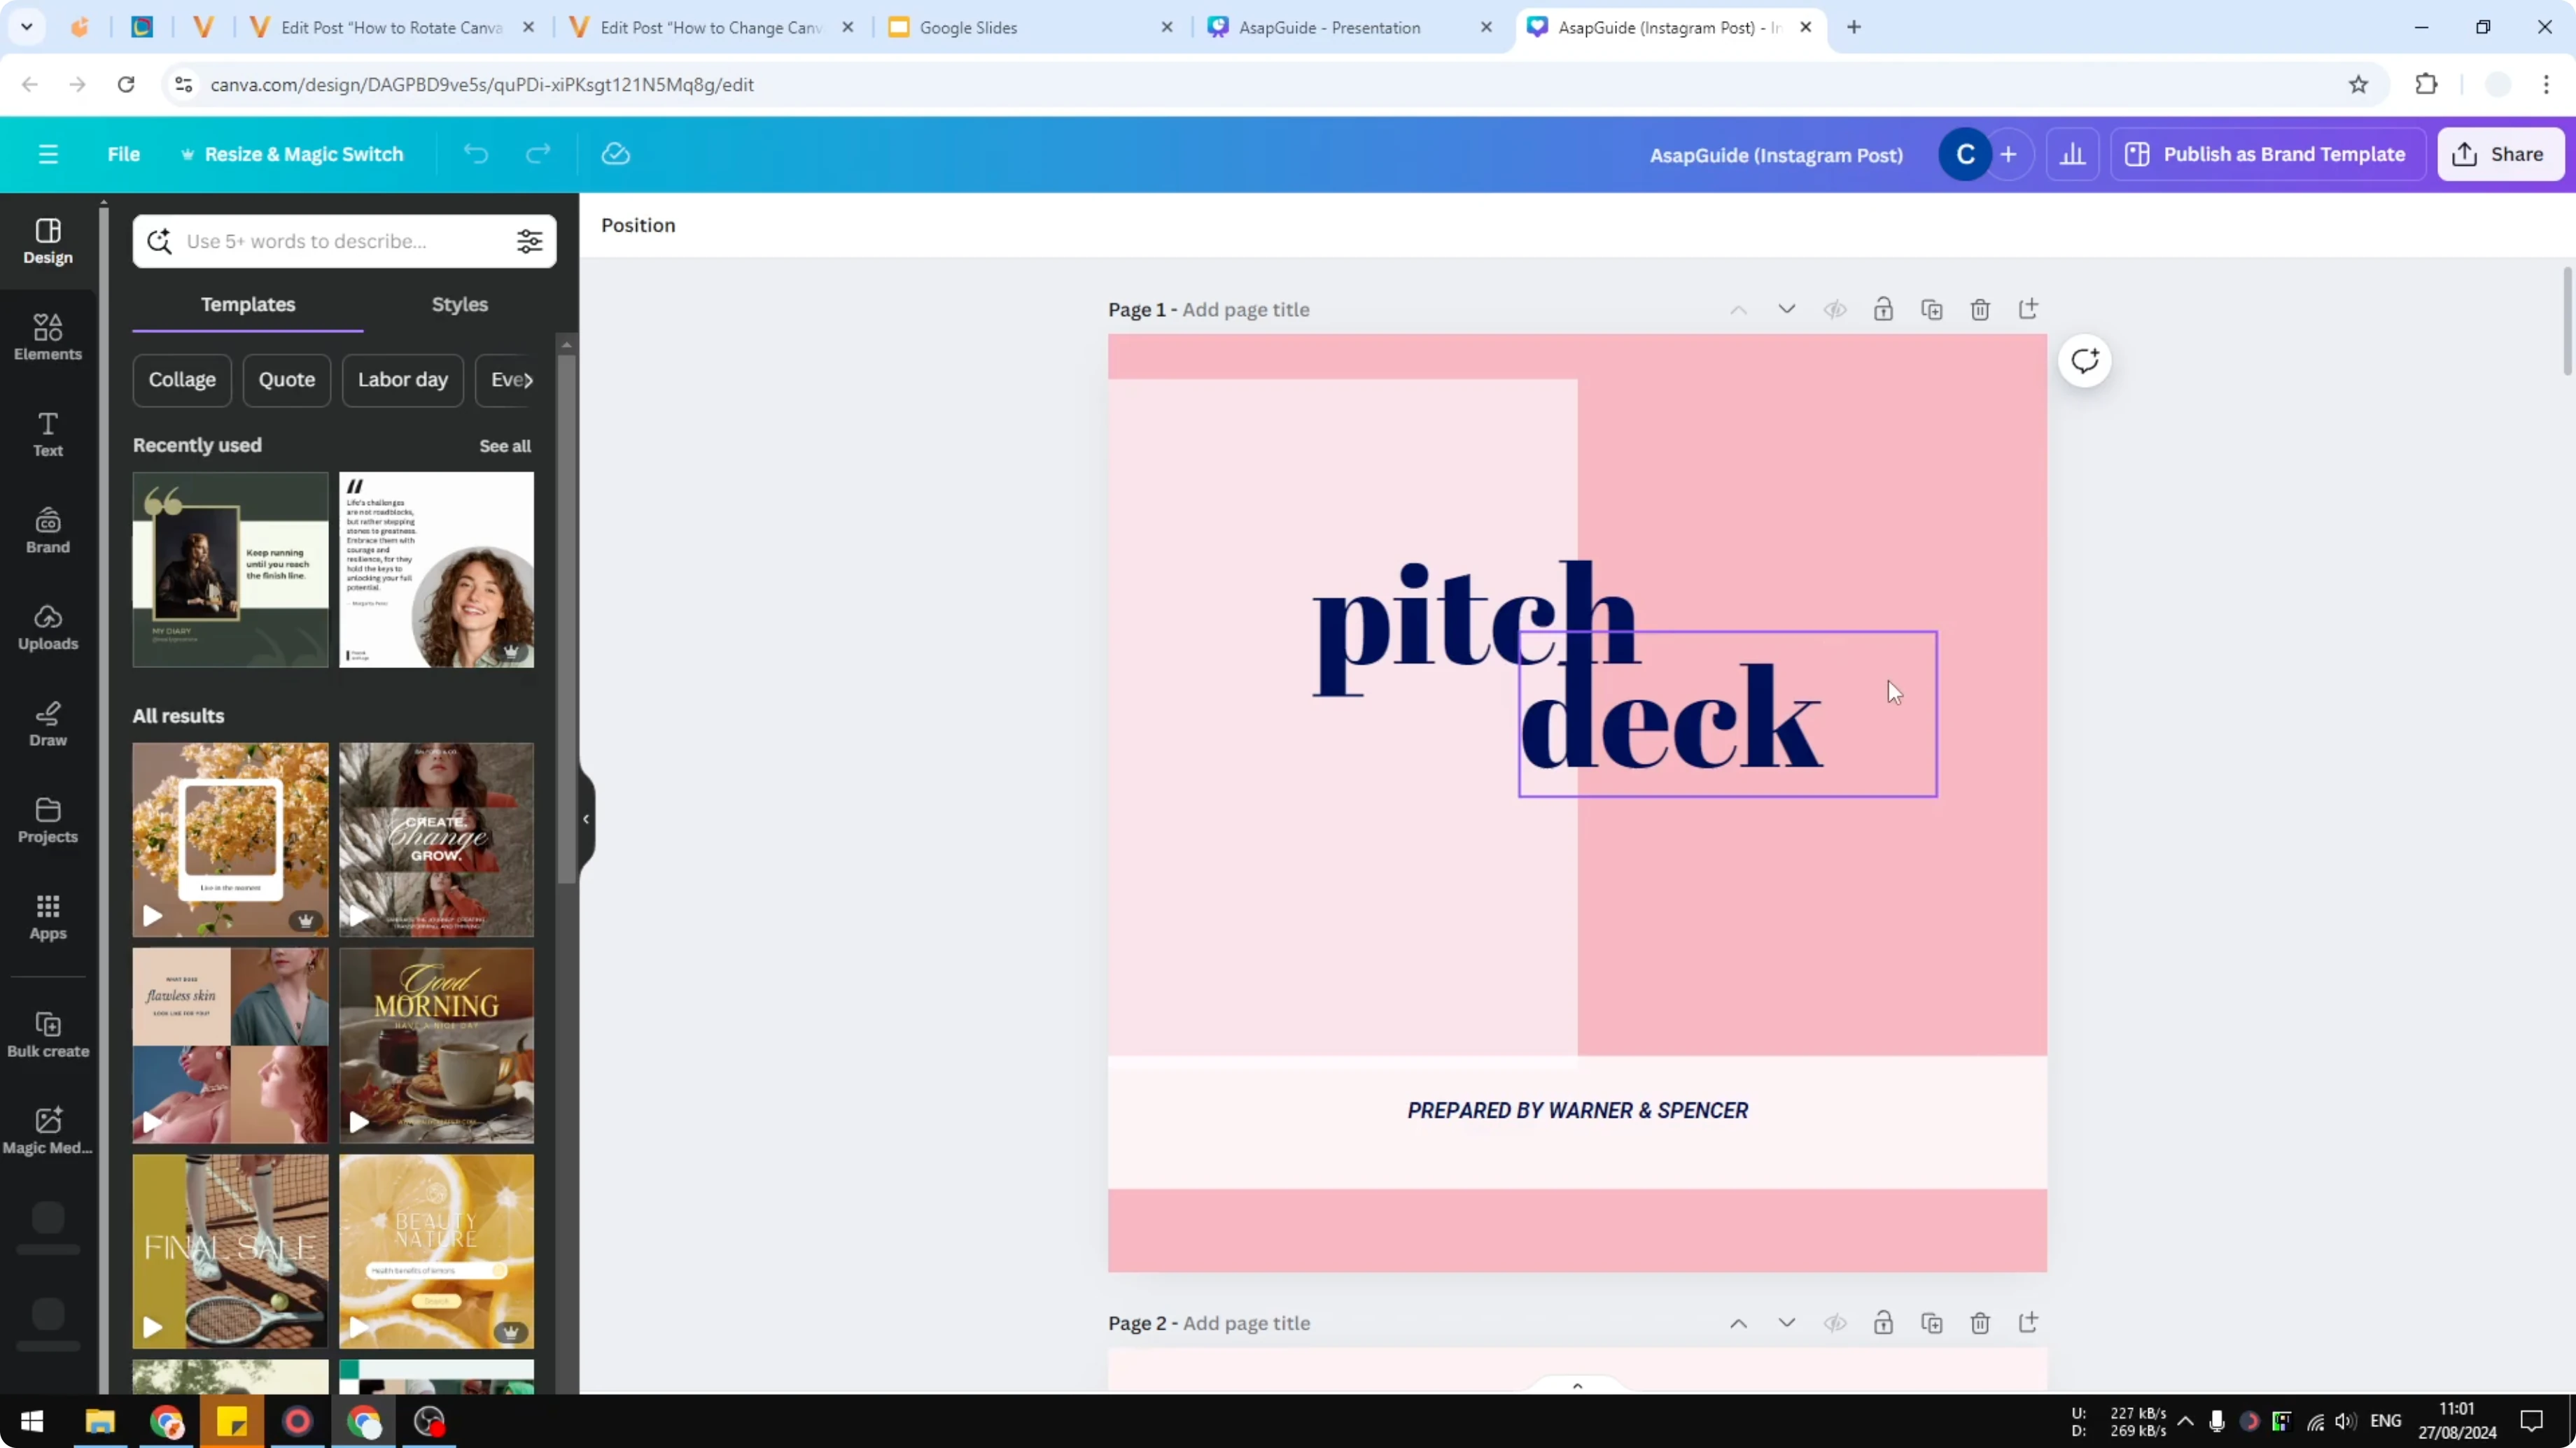The image size is (2576, 1448).
Task: Click See all recently used
Action: [505, 446]
